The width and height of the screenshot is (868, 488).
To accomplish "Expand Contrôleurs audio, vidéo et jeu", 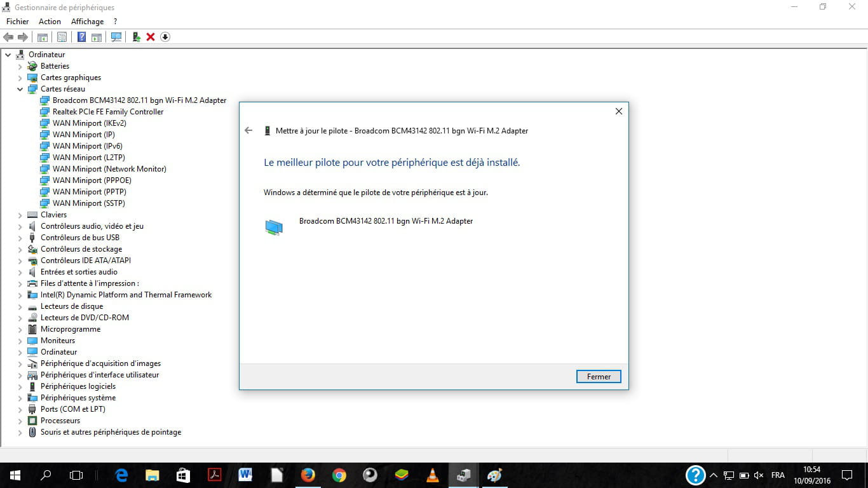I will pyautogui.click(x=20, y=226).
